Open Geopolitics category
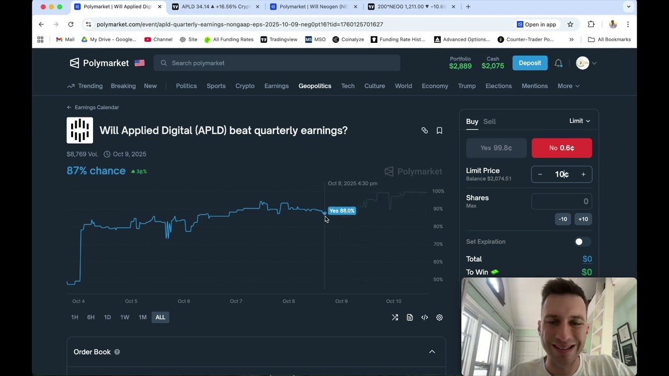The height and width of the screenshot is (376, 669). click(315, 86)
